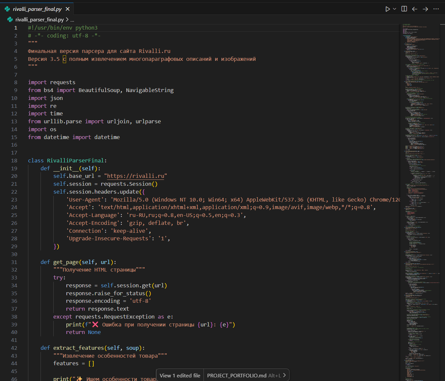445x381 pixels.
Task: Click the import requests statement
Action: coord(52,82)
